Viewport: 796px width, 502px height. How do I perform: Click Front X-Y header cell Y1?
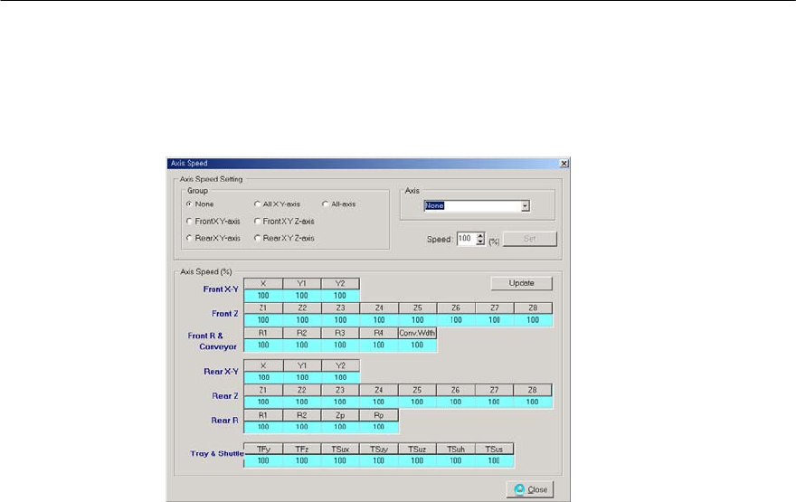[301, 283]
